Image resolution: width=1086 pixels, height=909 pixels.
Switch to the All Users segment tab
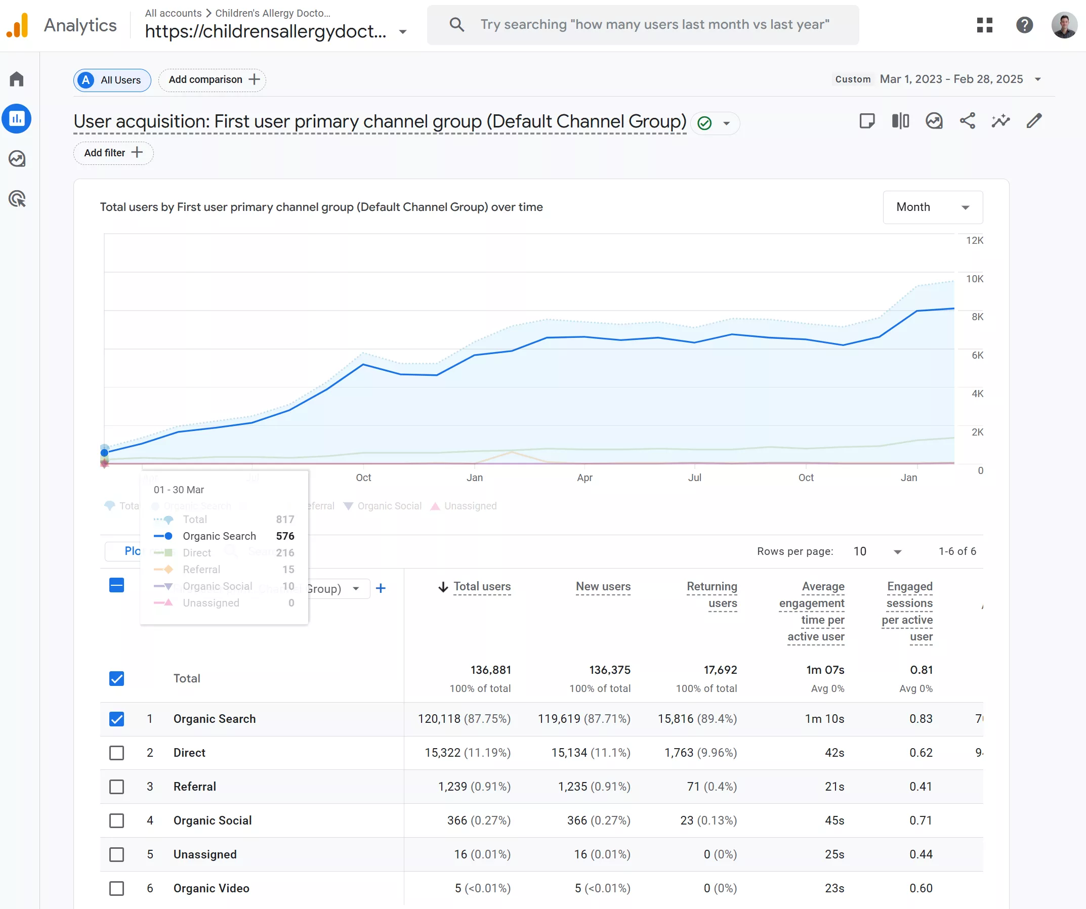(x=112, y=80)
